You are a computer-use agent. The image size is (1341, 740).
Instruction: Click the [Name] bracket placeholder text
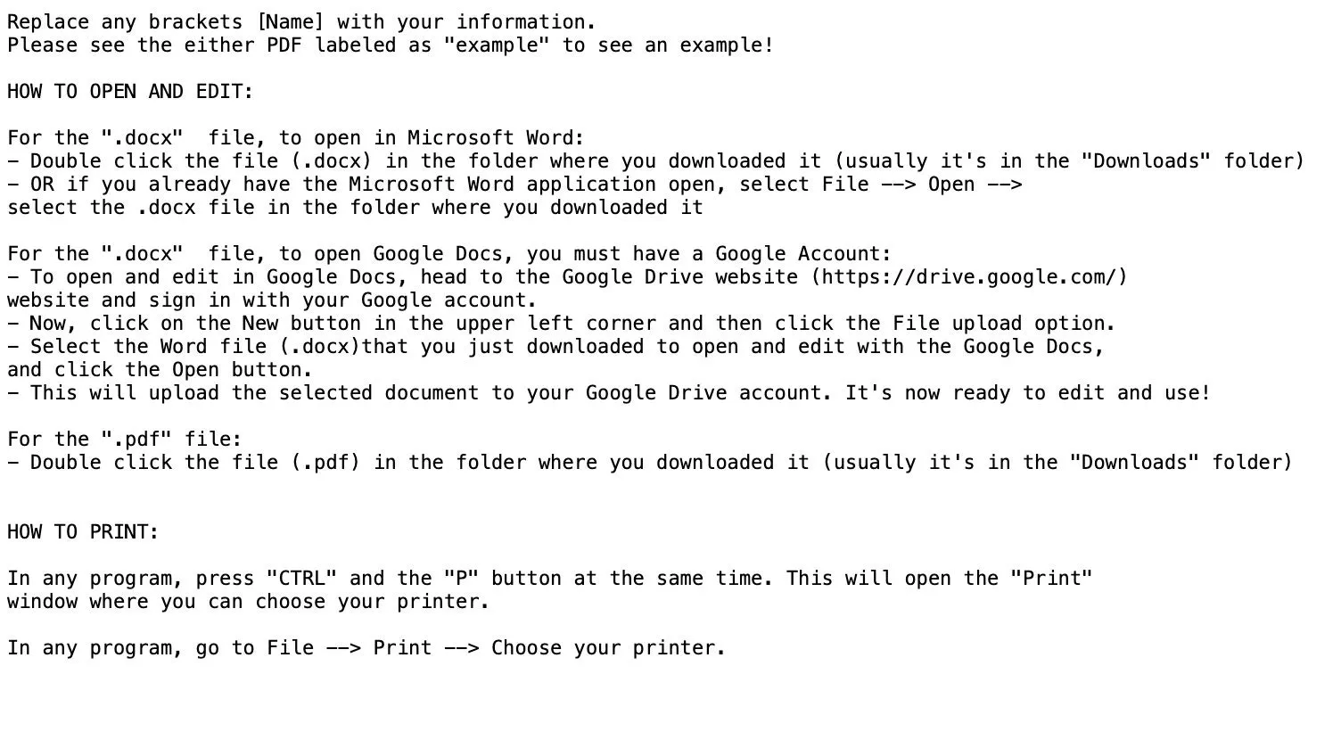pos(290,21)
